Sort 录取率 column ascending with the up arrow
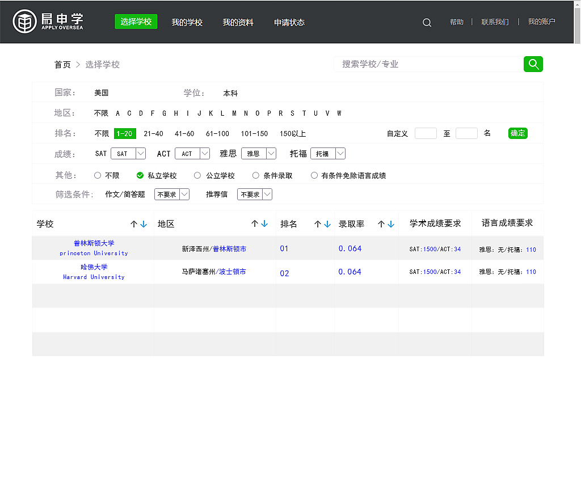Image resolution: width=581 pixels, height=494 pixels. [x=381, y=224]
